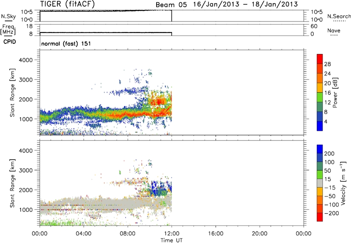Pick the green 15–50 Velocity colorbar segment
Viewport: 351px width, 243px height.
tap(320, 175)
